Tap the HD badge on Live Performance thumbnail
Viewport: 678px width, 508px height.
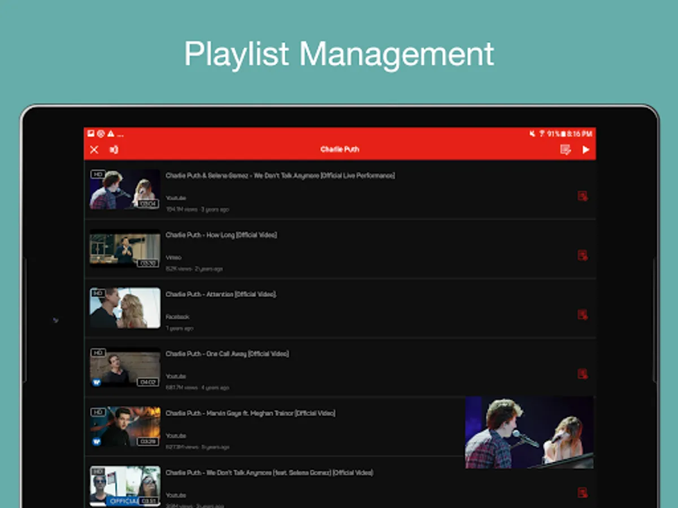coord(98,175)
